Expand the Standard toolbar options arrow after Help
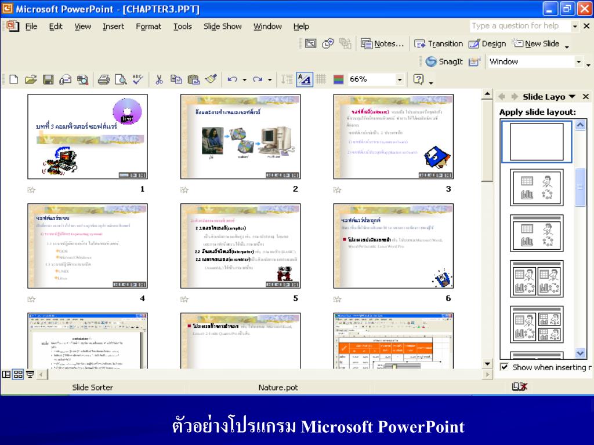The width and height of the screenshot is (594, 445). coord(431,82)
